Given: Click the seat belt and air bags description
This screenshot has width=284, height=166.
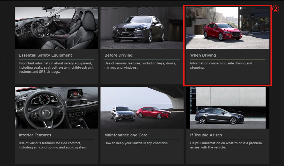Looking at the screenshot, I should click(56, 68).
